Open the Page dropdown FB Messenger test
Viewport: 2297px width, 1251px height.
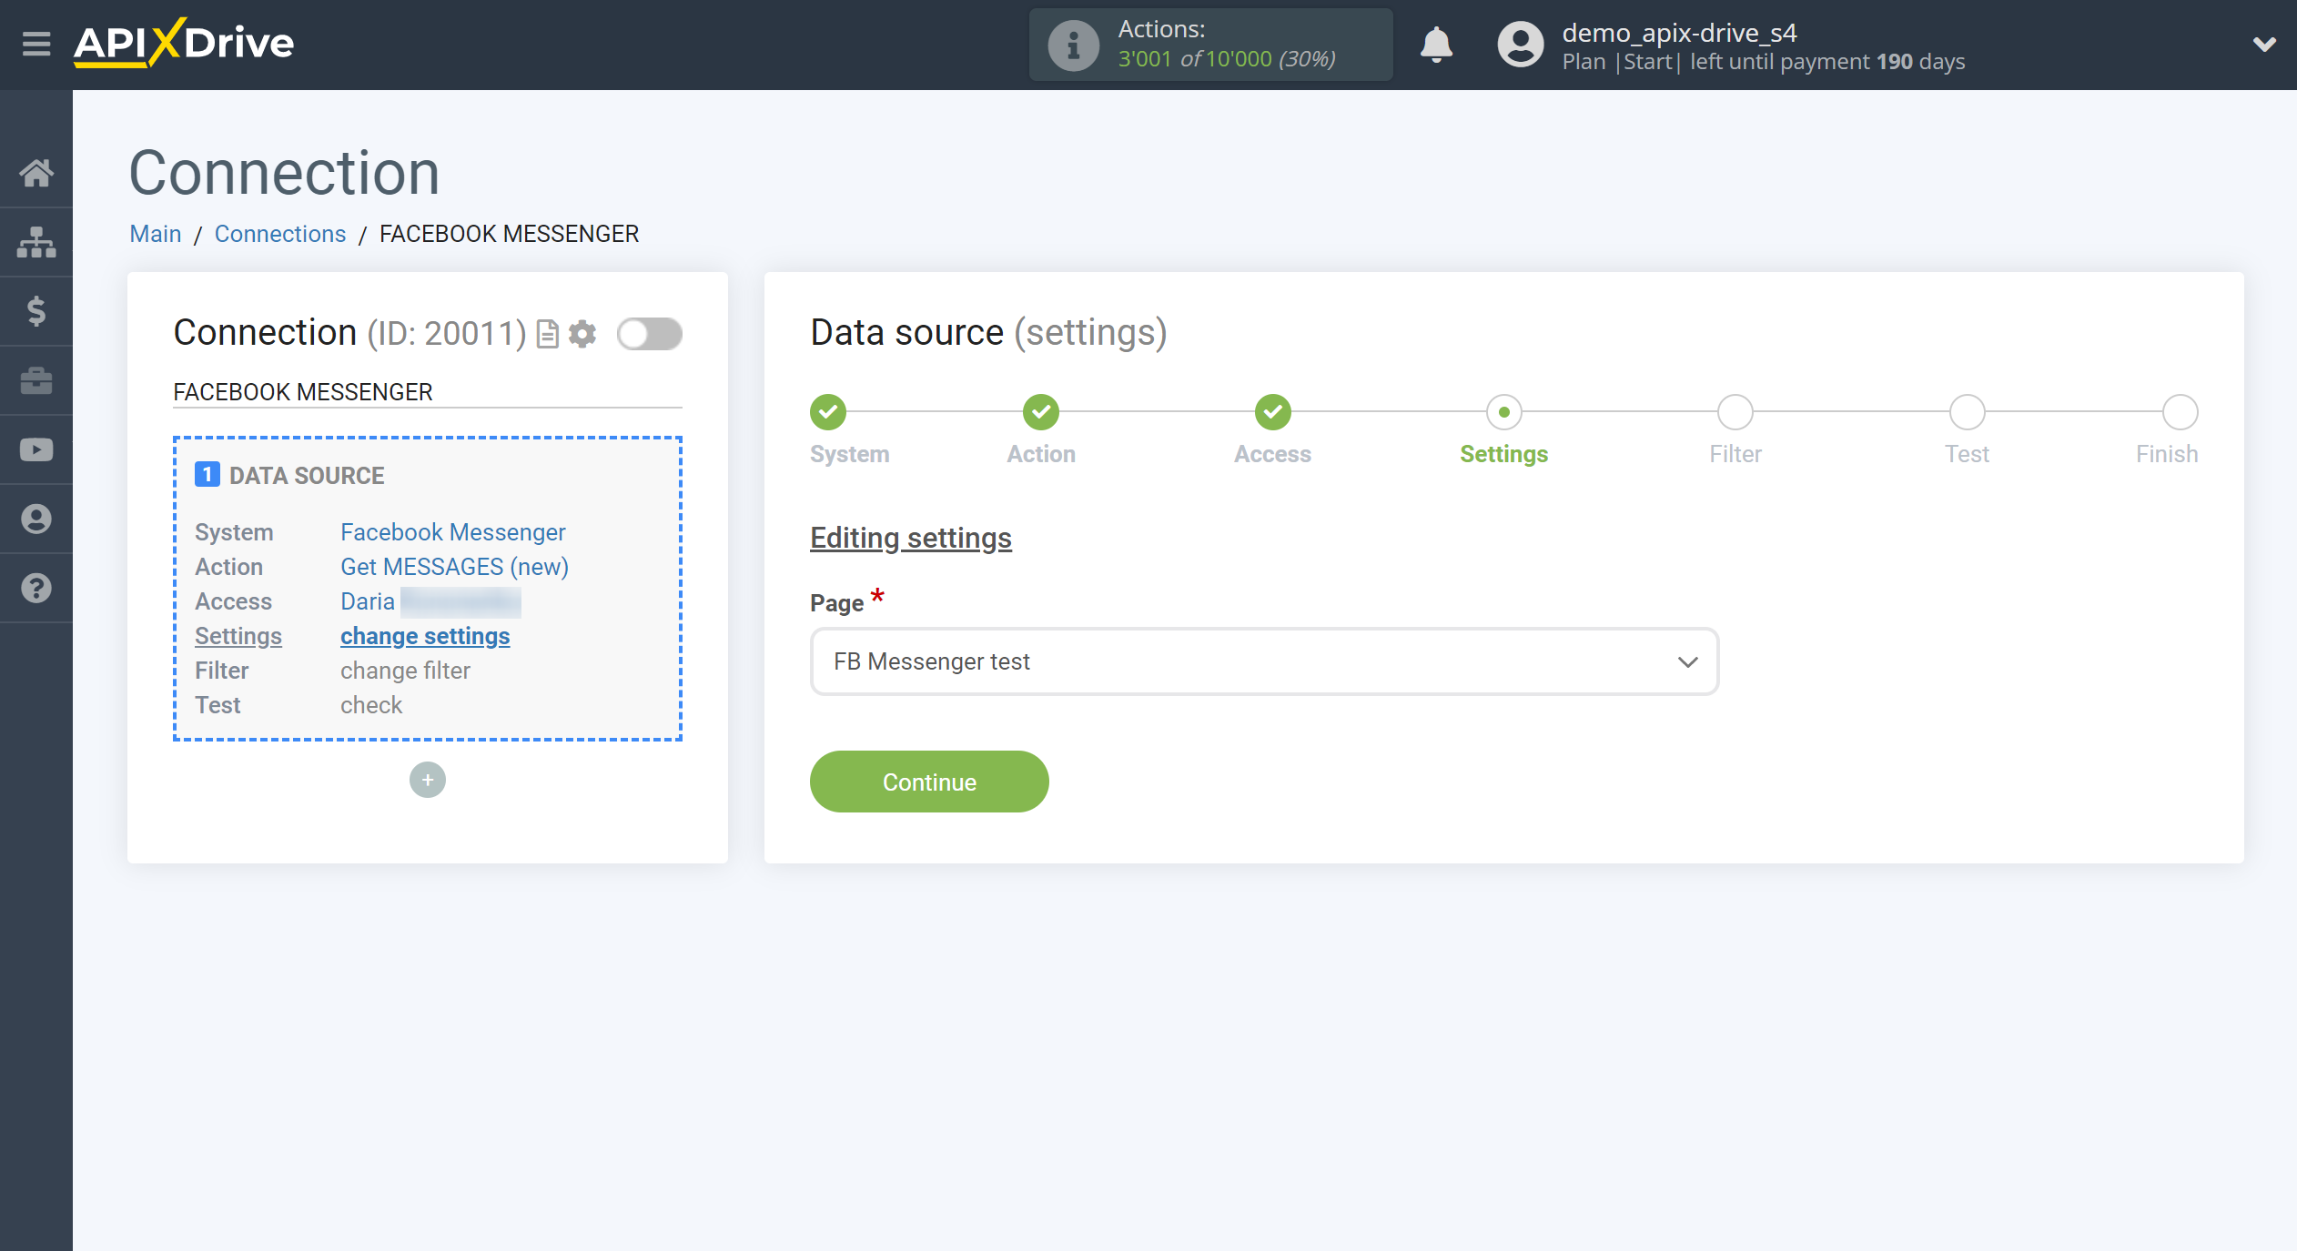[x=1264, y=661]
